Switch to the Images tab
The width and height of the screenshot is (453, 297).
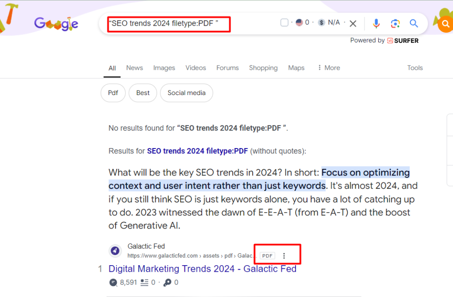click(x=164, y=68)
